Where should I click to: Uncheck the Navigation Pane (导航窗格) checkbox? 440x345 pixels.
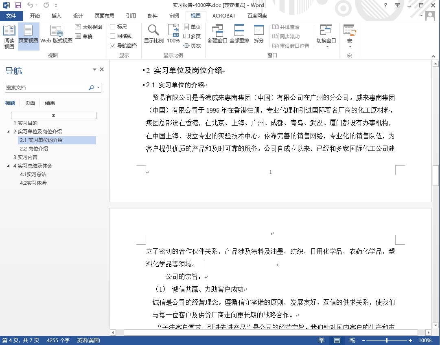pos(113,46)
